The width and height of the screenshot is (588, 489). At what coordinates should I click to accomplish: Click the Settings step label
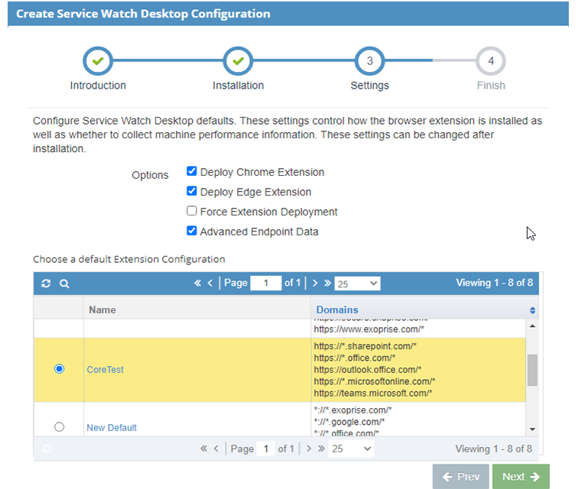[x=370, y=86]
